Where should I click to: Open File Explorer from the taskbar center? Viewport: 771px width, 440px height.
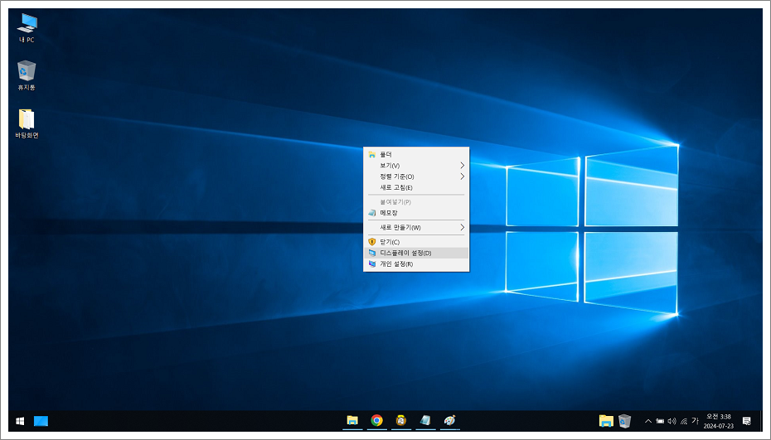click(x=352, y=420)
